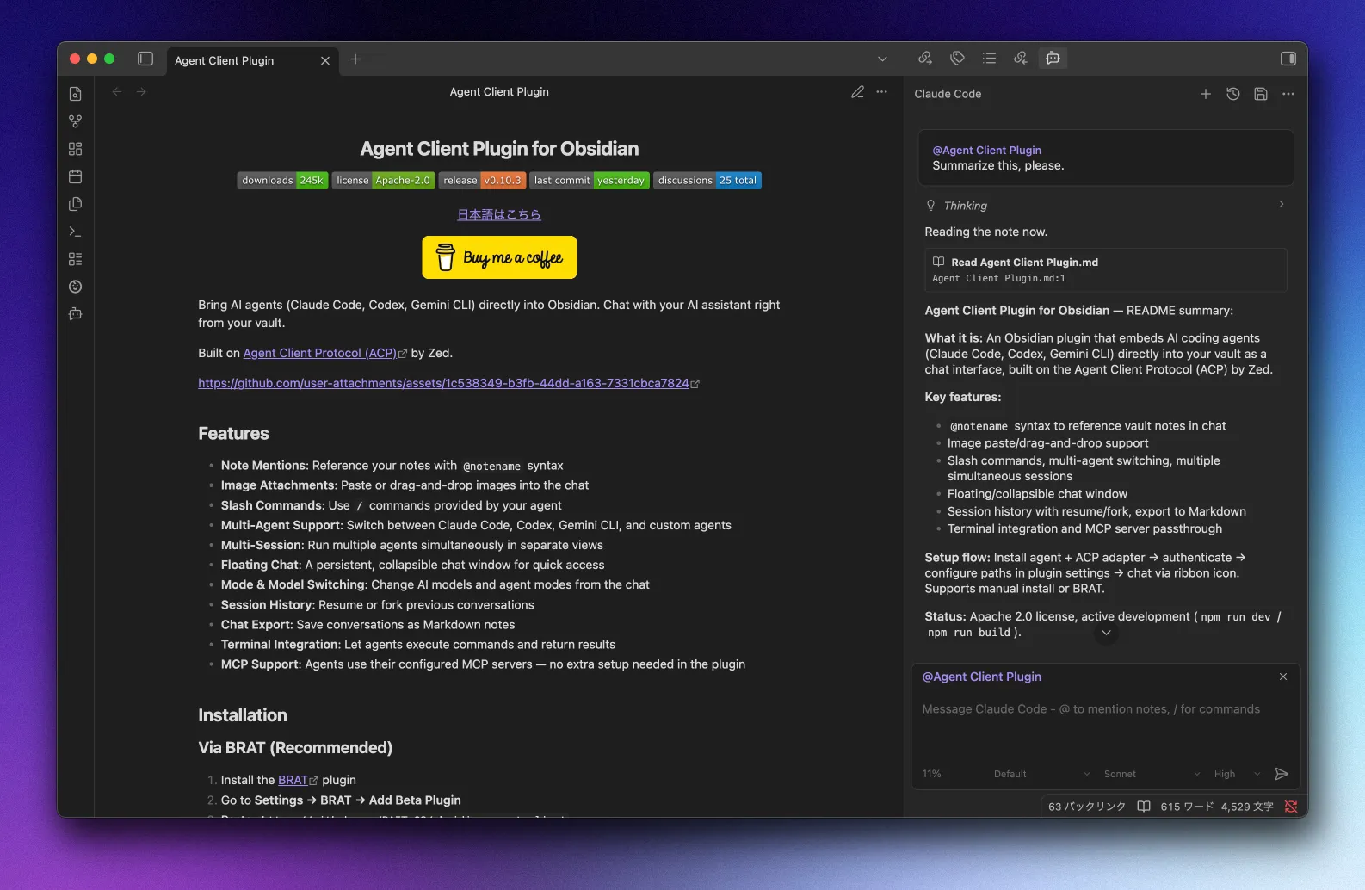Click the Features heading
The image size is (1365, 890).
coord(233,434)
